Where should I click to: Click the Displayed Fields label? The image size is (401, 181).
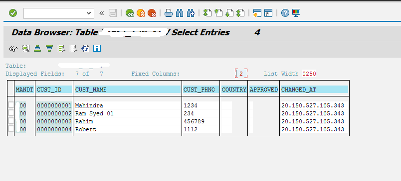(35, 74)
